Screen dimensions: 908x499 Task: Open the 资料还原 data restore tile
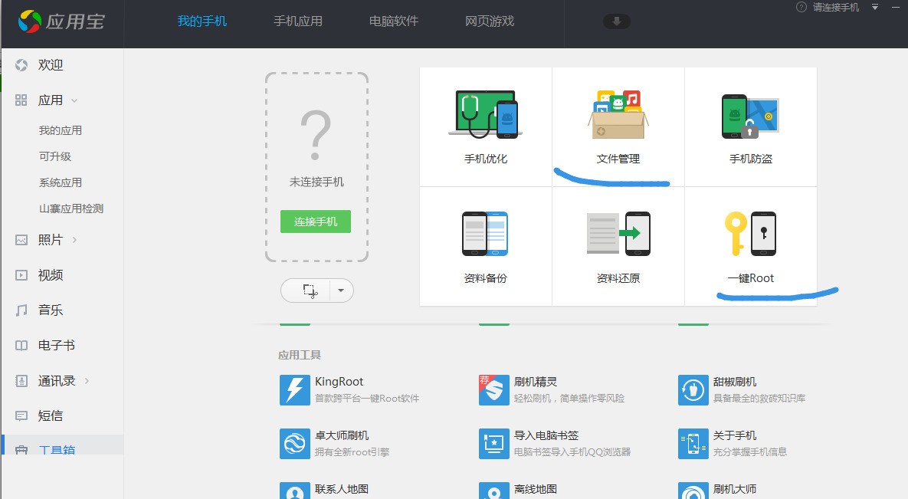click(x=618, y=246)
